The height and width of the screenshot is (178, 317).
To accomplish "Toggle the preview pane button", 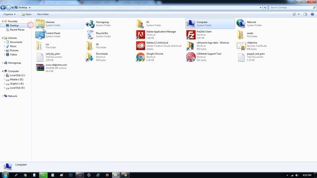I will click(x=305, y=14).
